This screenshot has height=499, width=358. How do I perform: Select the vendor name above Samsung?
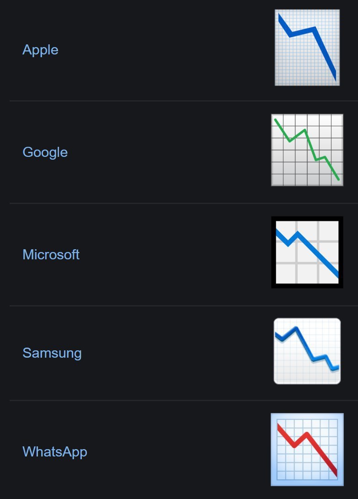(51, 255)
